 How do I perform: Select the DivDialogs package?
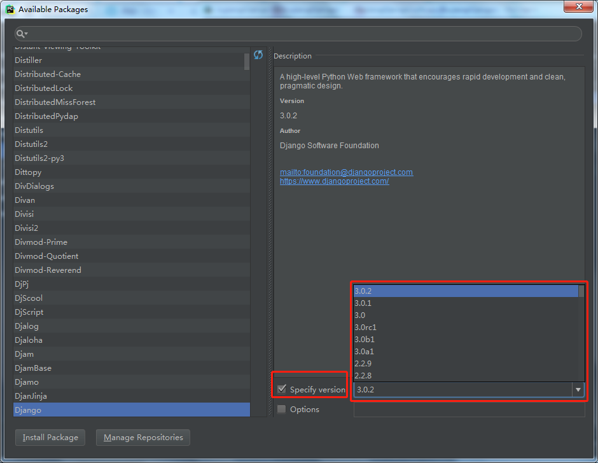(132, 186)
